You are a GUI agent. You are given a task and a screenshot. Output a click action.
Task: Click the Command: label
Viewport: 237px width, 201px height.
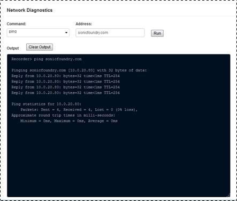[x=16, y=24]
